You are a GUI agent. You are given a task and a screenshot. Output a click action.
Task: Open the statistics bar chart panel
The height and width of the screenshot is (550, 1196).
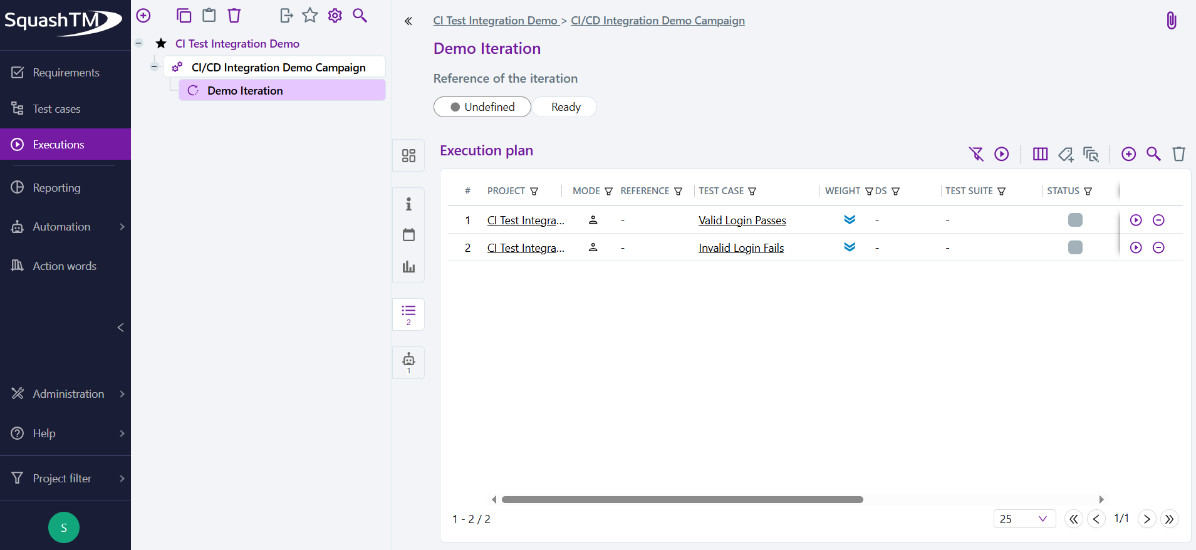click(408, 266)
